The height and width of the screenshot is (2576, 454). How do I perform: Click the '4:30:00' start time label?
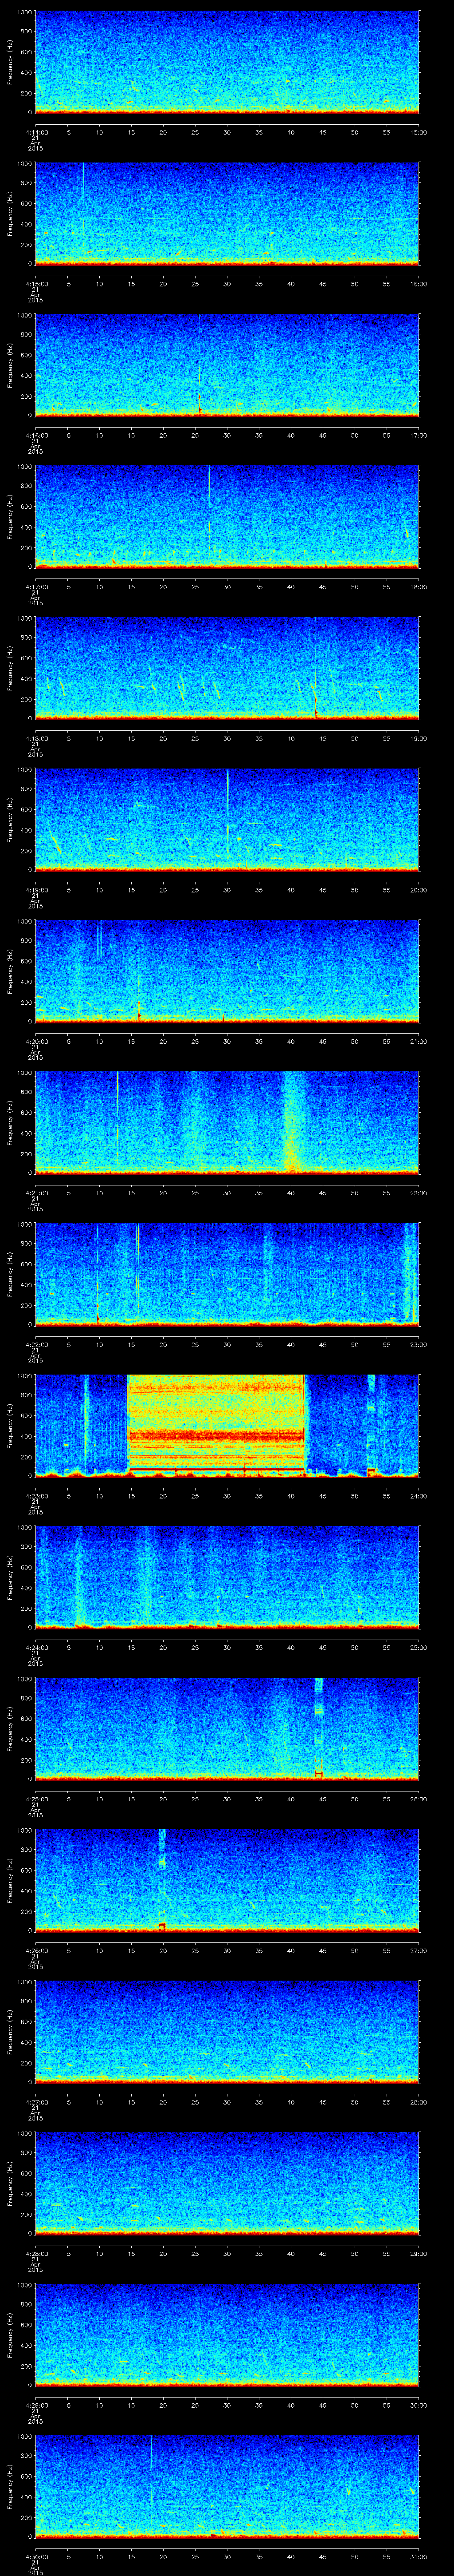click(36, 2556)
